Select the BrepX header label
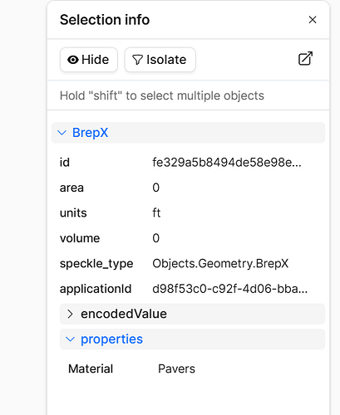340x415 pixels. tap(90, 133)
